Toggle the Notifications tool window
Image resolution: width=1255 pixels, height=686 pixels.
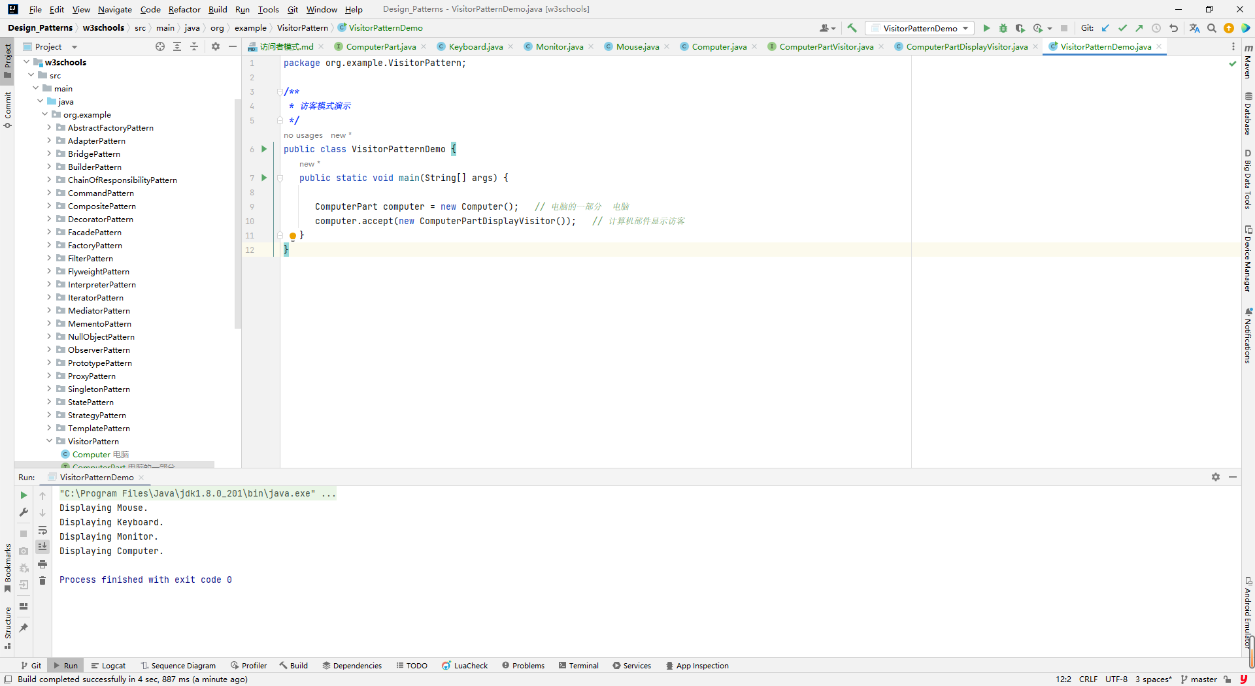click(1248, 336)
